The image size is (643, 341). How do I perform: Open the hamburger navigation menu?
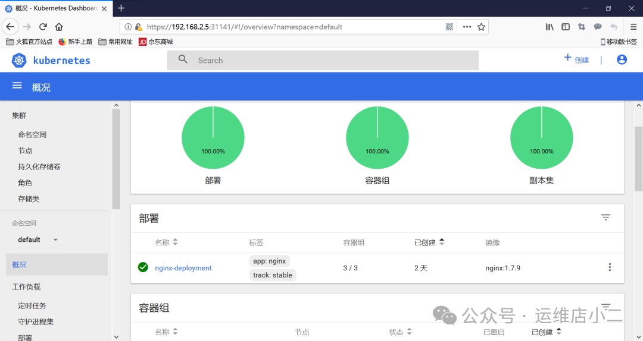tap(17, 86)
